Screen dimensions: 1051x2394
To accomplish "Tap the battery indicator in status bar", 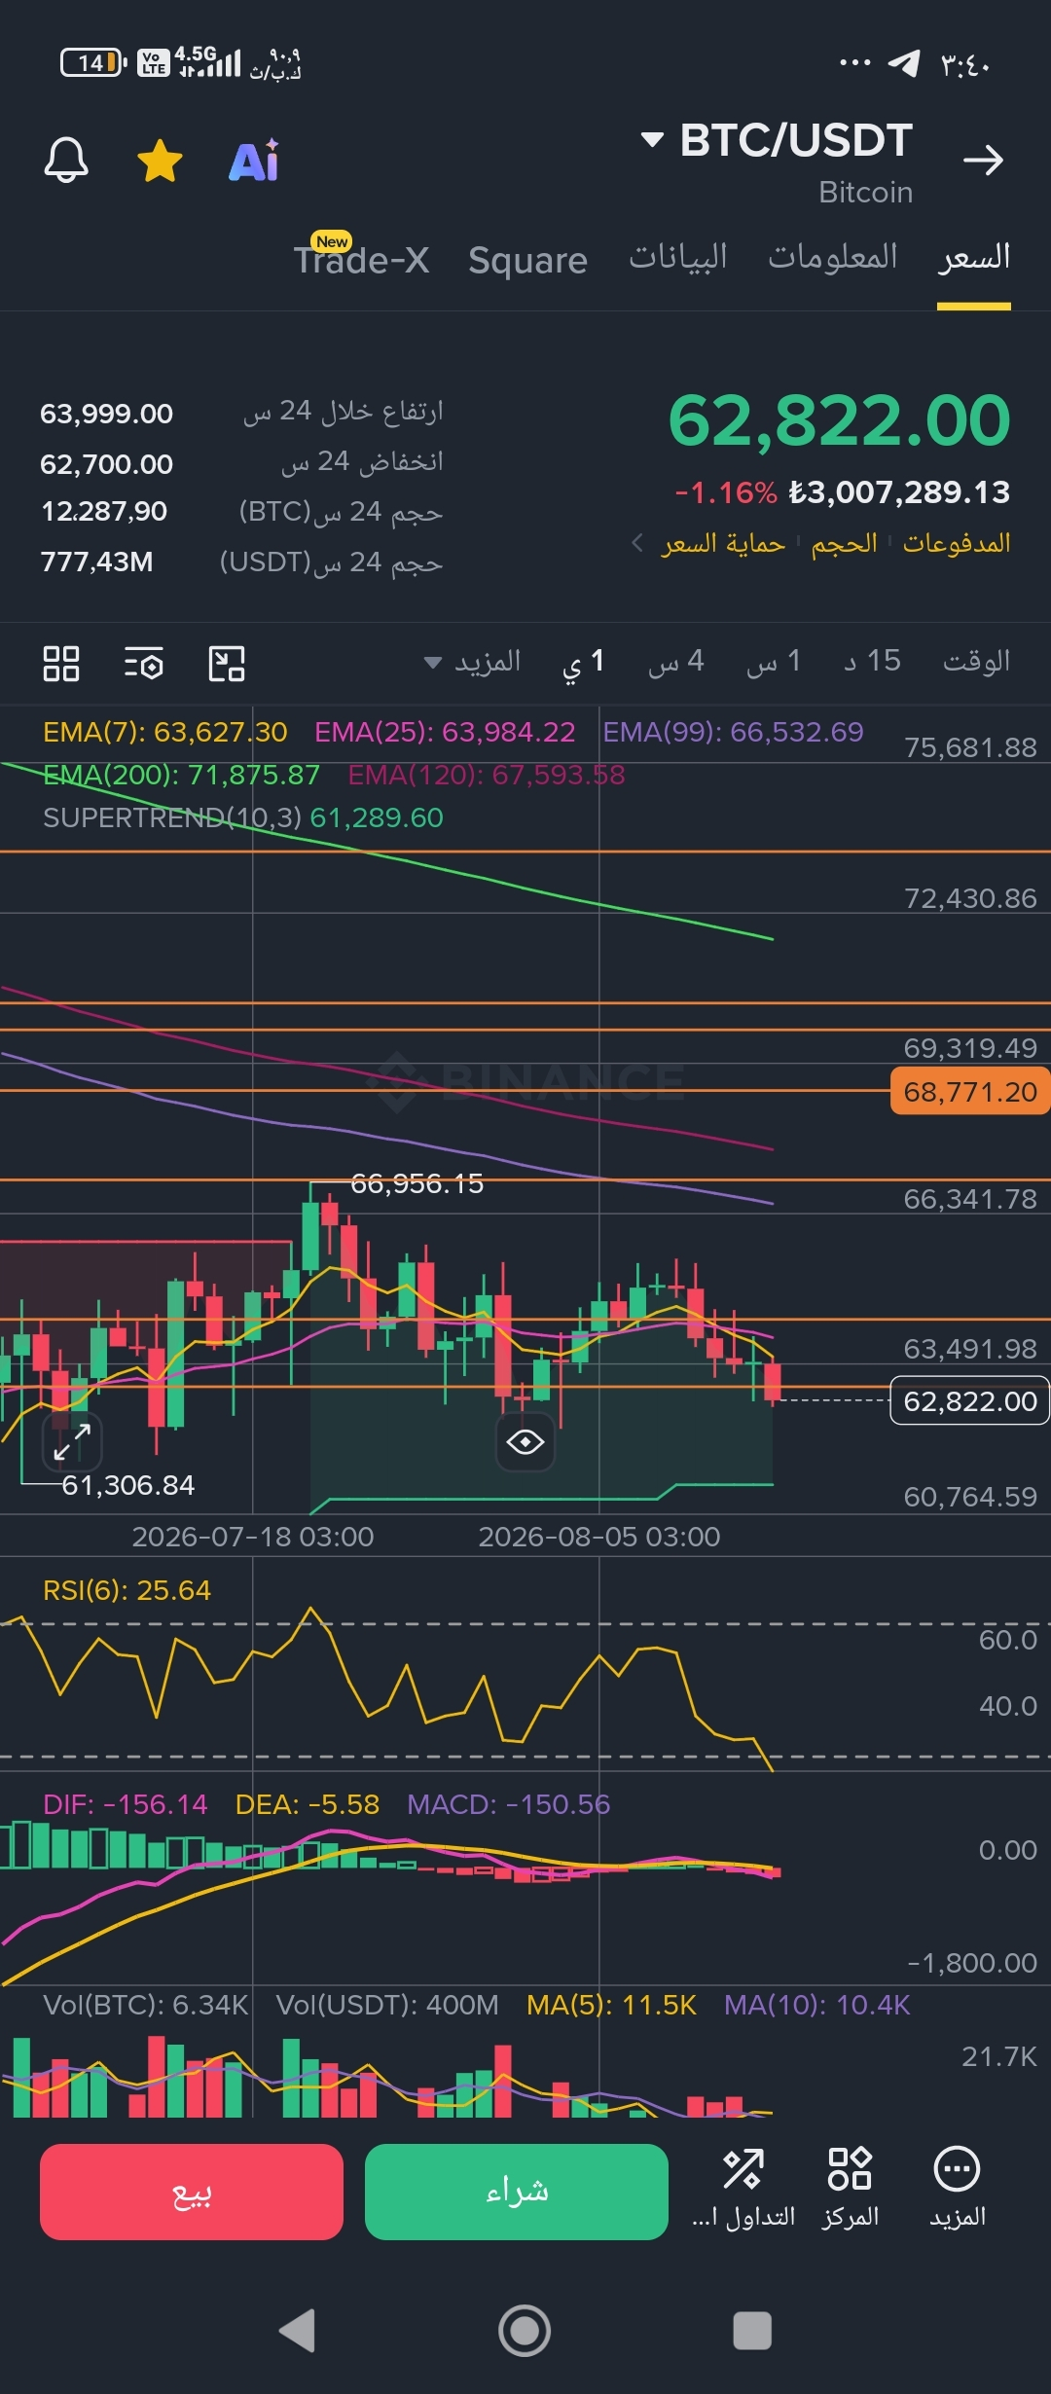I will [x=94, y=62].
